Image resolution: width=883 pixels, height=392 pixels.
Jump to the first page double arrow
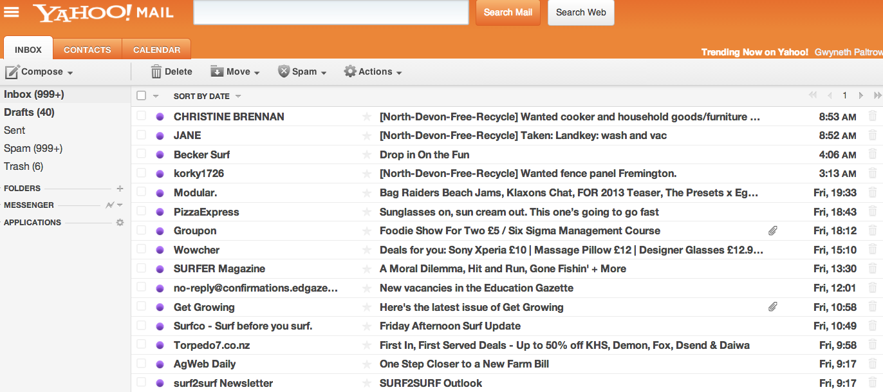[813, 95]
